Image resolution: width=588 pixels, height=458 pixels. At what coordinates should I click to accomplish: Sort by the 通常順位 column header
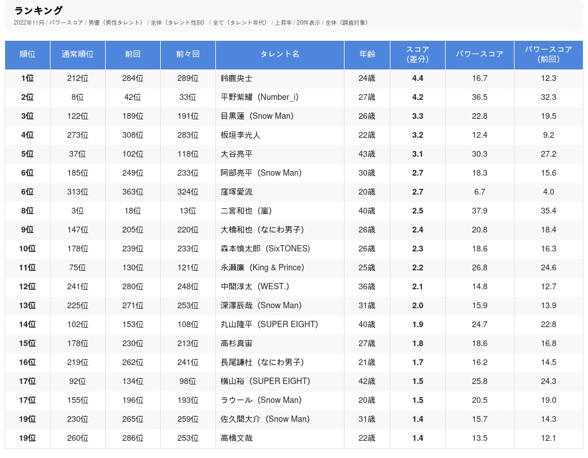[78, 55]
